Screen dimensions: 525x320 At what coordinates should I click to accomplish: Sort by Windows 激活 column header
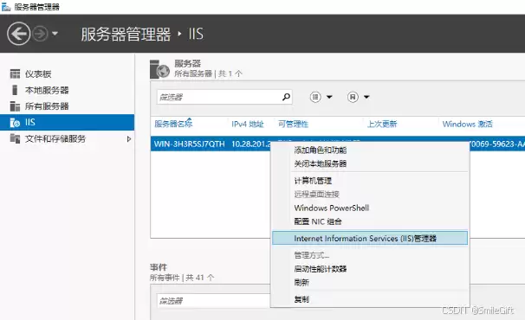click(x=468, y=124)
